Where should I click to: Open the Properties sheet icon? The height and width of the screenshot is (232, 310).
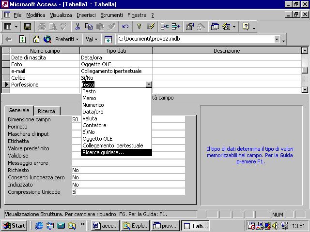[189, 27]
